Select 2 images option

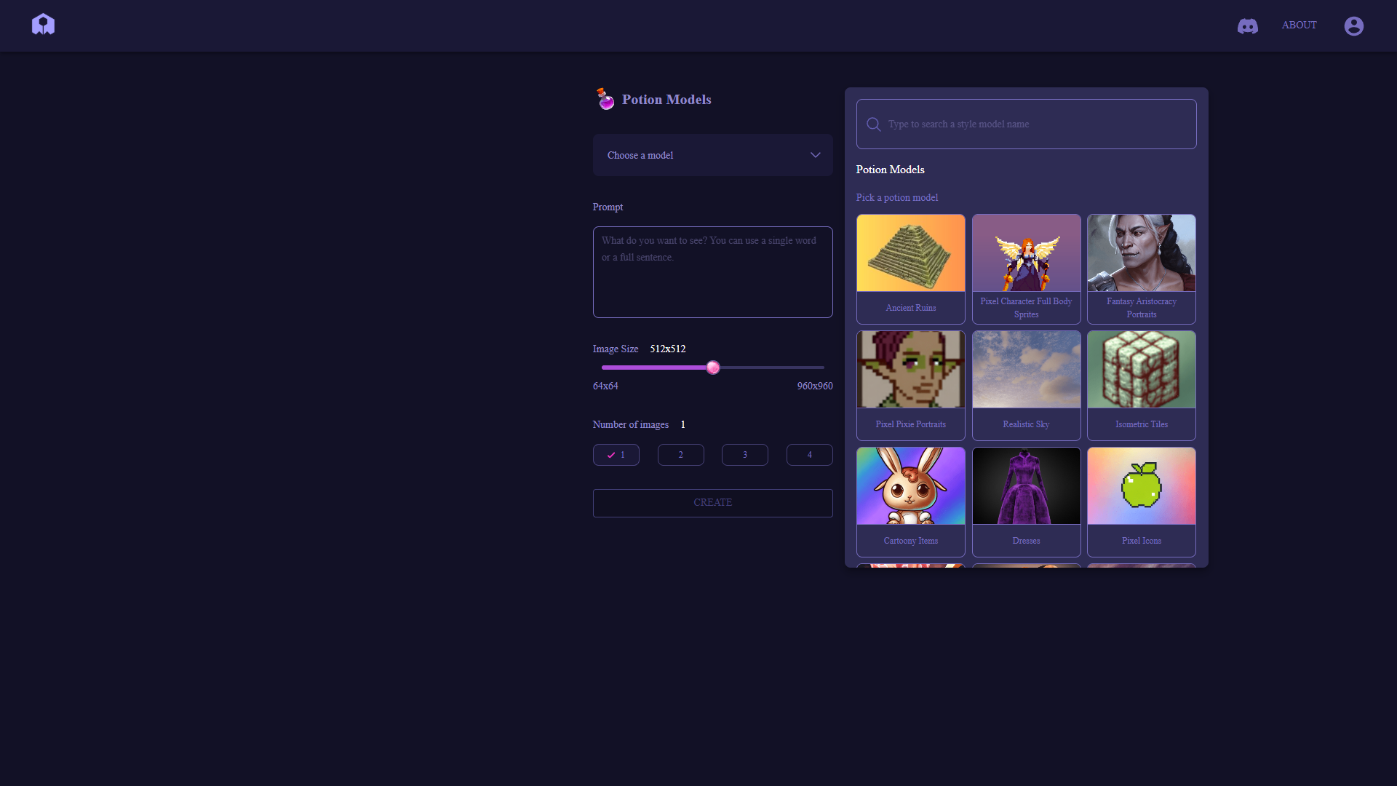tap(681, 455)
